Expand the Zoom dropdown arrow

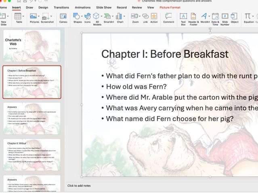point(140,16)
